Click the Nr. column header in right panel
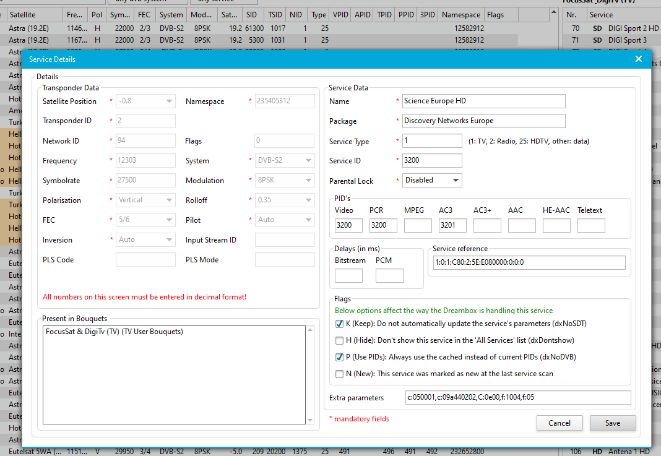 pos(575,15)
